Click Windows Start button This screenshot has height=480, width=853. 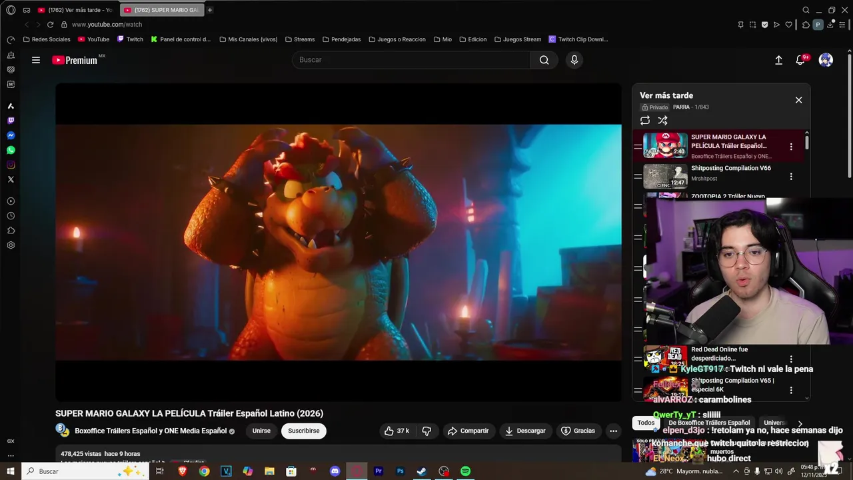coord(10,471)
